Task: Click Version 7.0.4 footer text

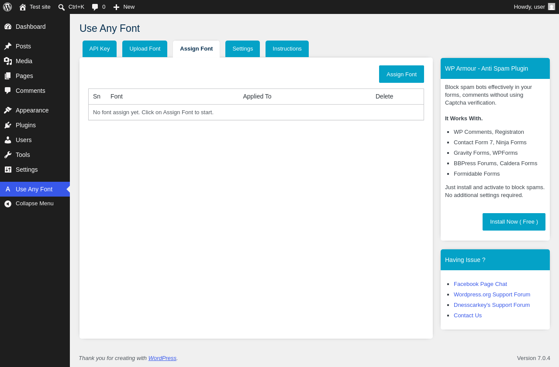Action: point(534,358)
